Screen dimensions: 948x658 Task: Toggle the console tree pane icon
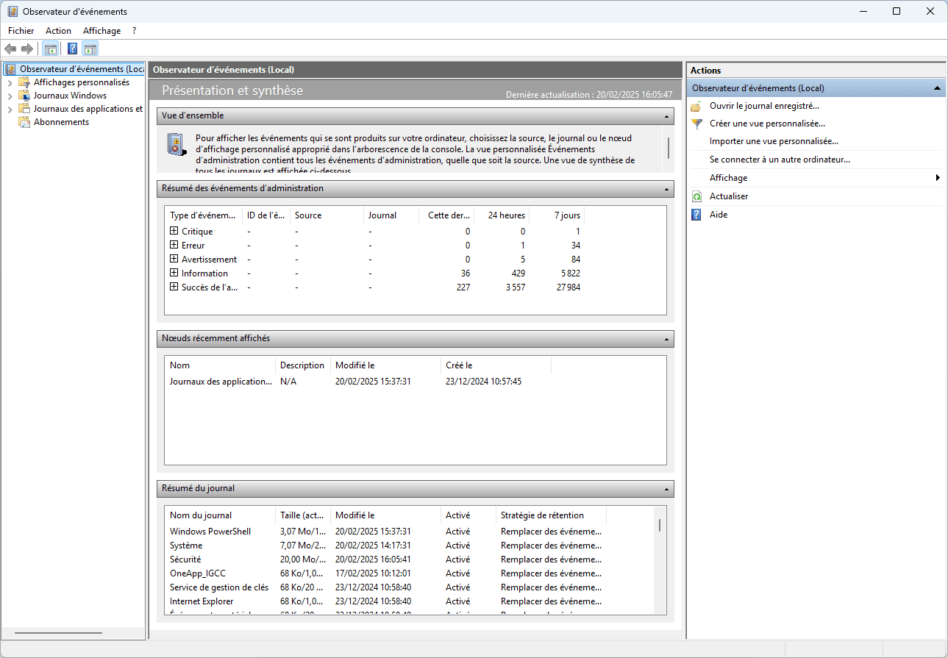click(50, 49)
